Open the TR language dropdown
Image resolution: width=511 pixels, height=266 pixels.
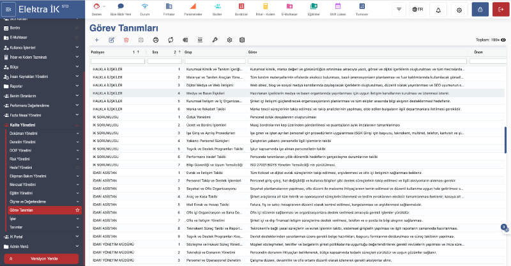[417, 10]
